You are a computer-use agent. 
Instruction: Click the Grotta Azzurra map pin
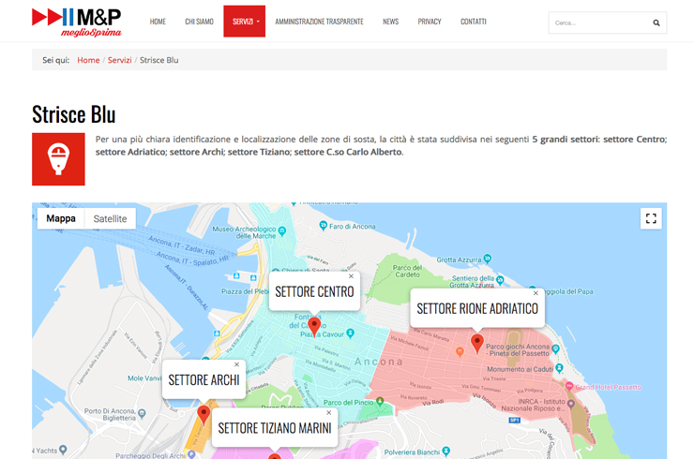[x=488, y=258]
